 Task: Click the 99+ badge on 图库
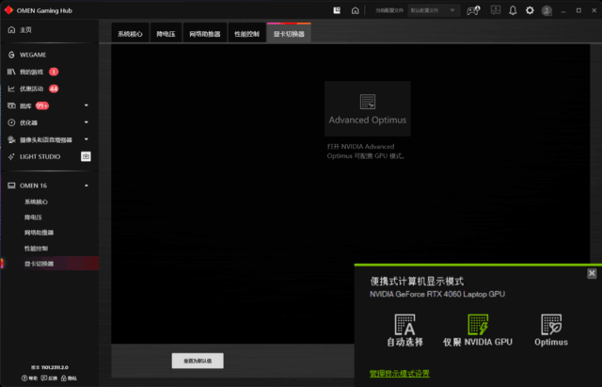[41, 105]
